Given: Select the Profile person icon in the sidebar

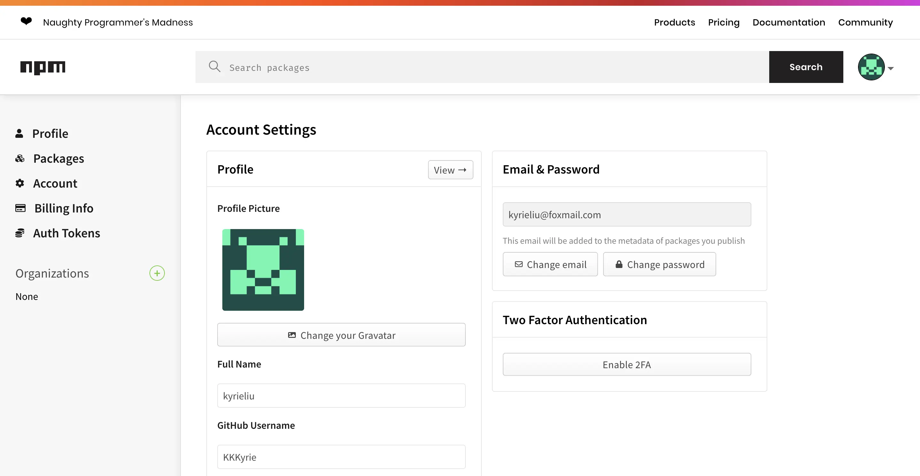Looking at the screenshot, I should [x=19, y=133].
